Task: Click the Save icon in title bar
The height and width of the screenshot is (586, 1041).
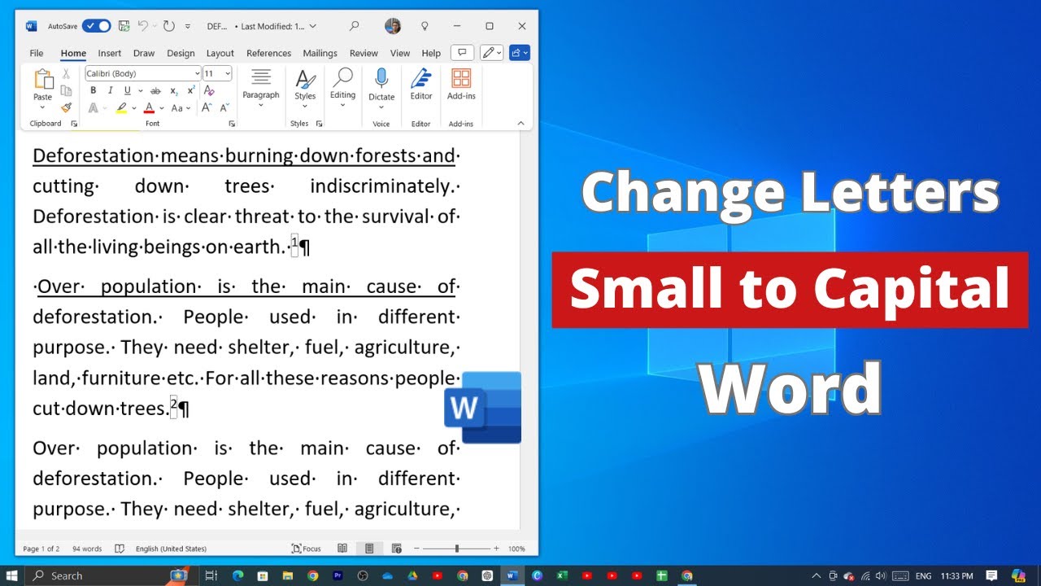Action: point(124,26)
